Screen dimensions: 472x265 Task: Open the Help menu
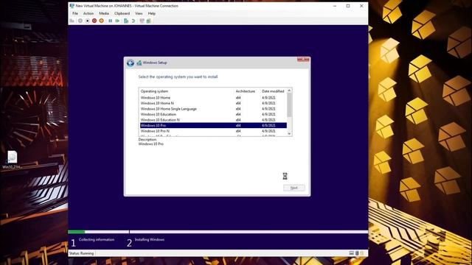coord(151,13)
